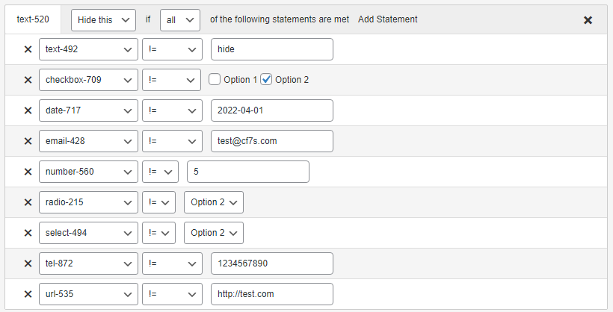The image size is (613, 312).
Task: Close the text-520 rule group
Action: coord(588,20)
